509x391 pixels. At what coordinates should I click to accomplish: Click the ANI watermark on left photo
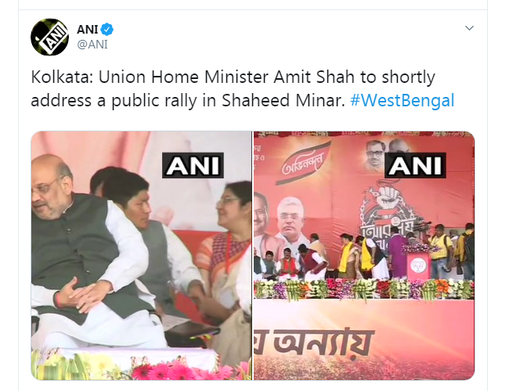pos(193,165)
